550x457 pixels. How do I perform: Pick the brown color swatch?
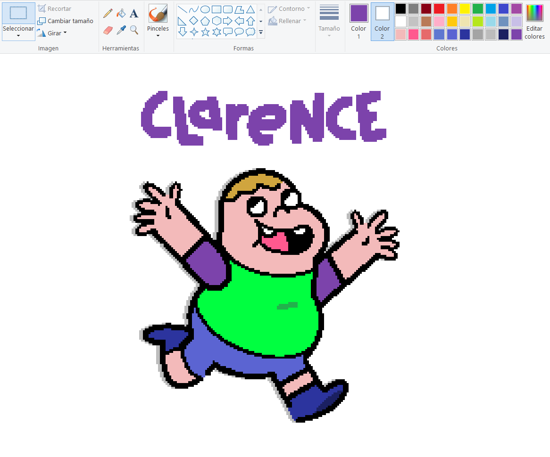click(426, 21)
